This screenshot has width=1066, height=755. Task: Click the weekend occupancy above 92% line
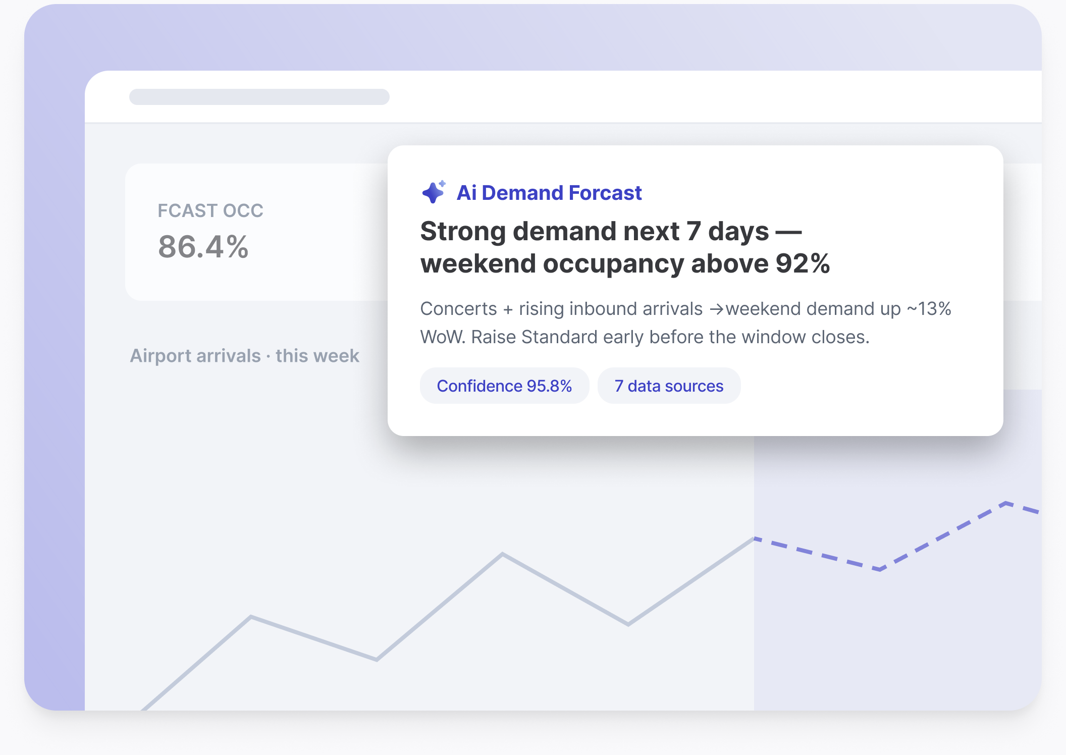[625, 263]
